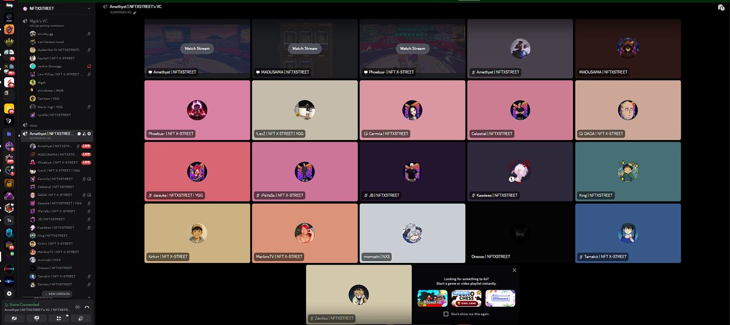Open the chat panel icon at top right
The height and width of the screenshot is (325, 730).
[721, 7]
